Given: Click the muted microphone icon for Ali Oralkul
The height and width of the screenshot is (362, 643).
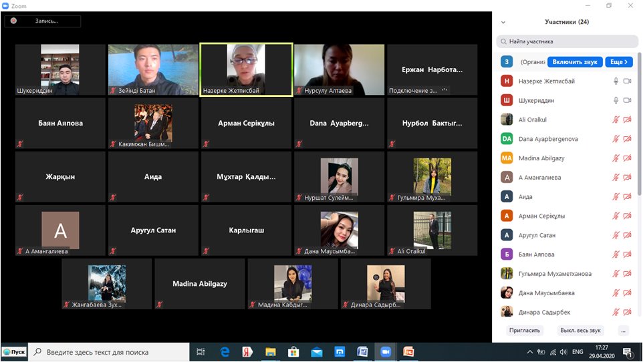Looking at the screenshot, I should (x=616, y=120).
